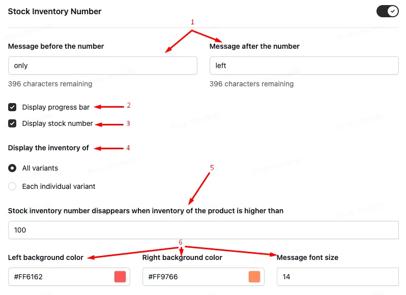
Task: Focus the inventory threshold field showing 100
Action: (x=204, y=230)
